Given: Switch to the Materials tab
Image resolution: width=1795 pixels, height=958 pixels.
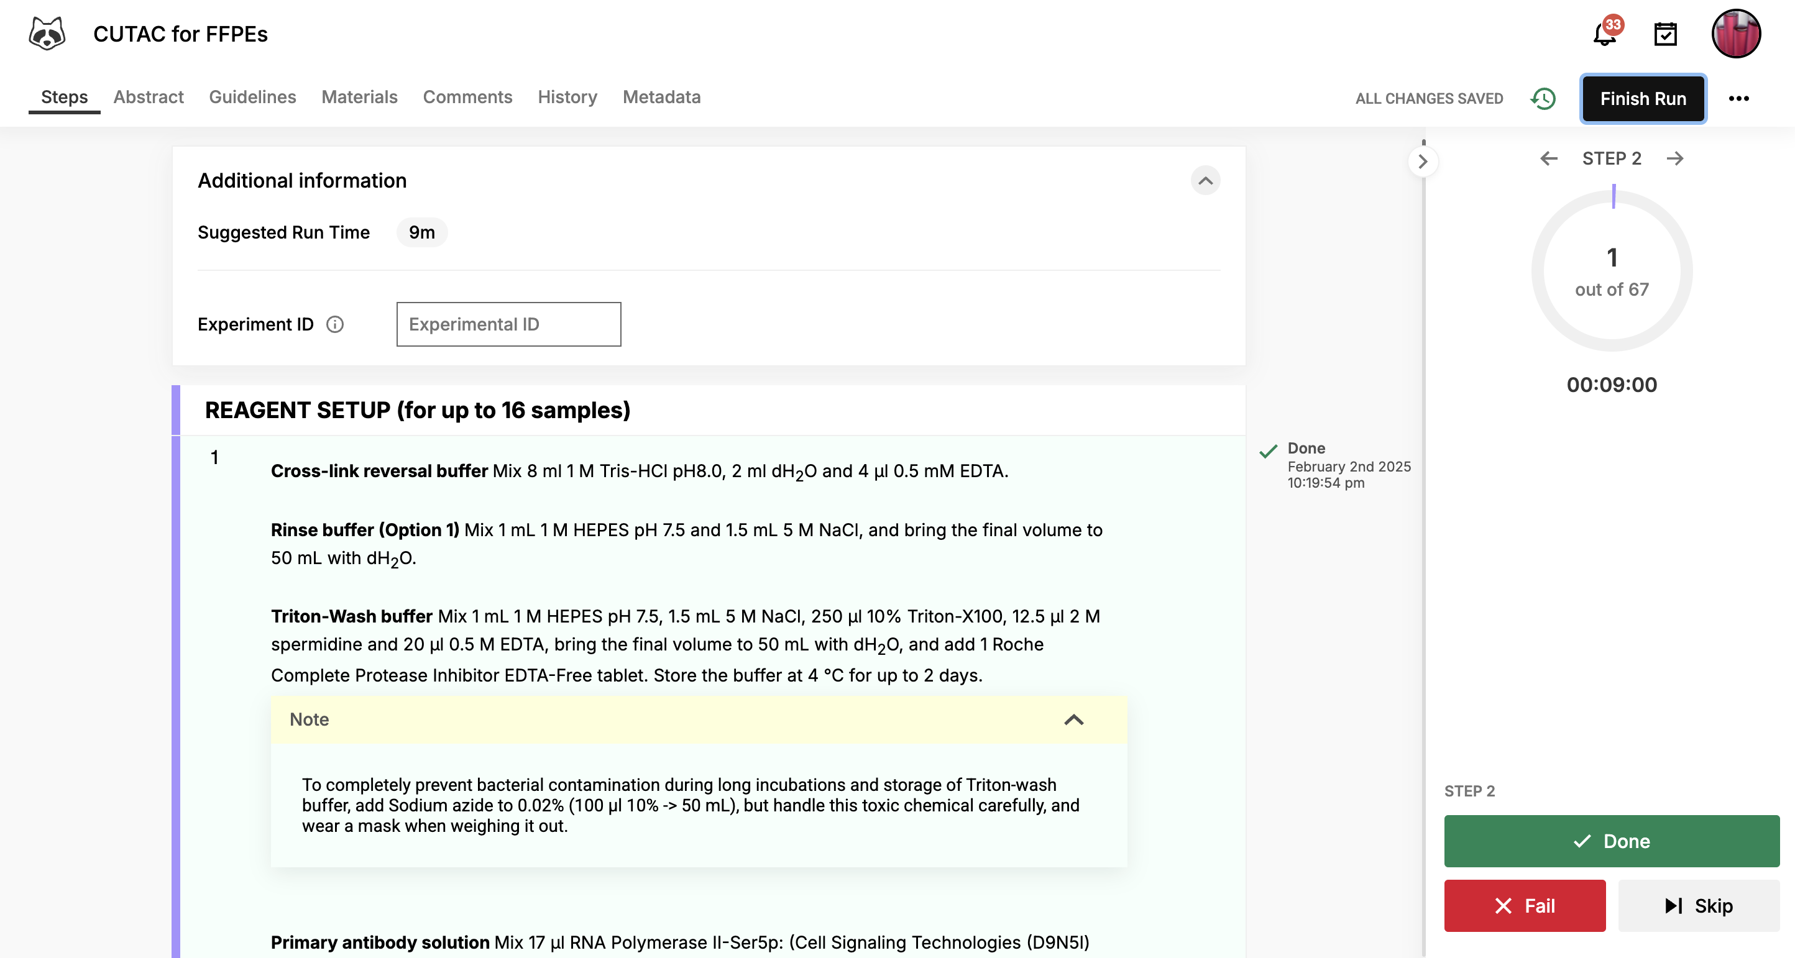Looking at the screenshot, I should click(x=359, y=97).
